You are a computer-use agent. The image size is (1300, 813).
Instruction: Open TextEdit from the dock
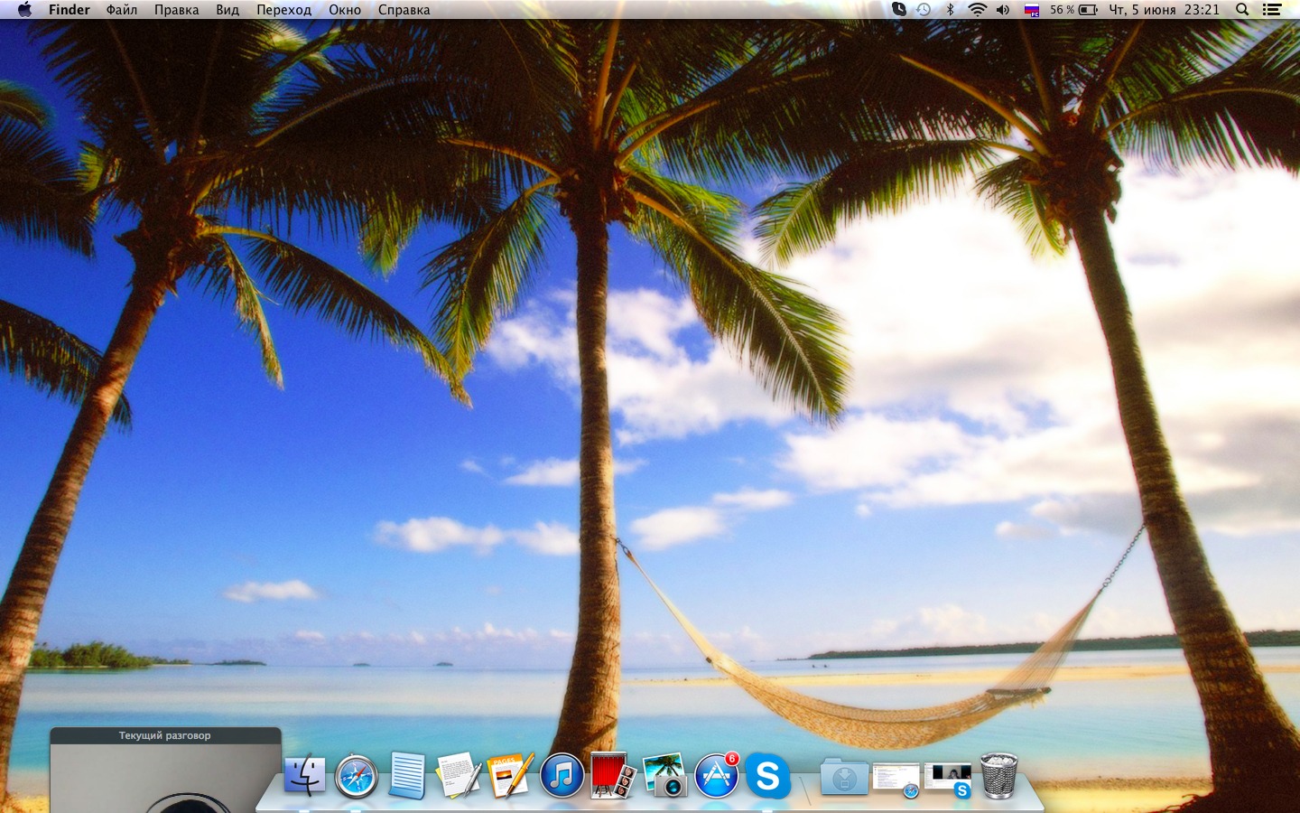tap(459, 776)
